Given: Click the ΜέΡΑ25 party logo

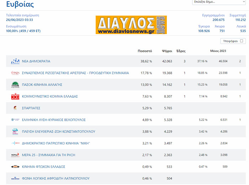Looking at the screenshot, I should click(x=15, y=155).
